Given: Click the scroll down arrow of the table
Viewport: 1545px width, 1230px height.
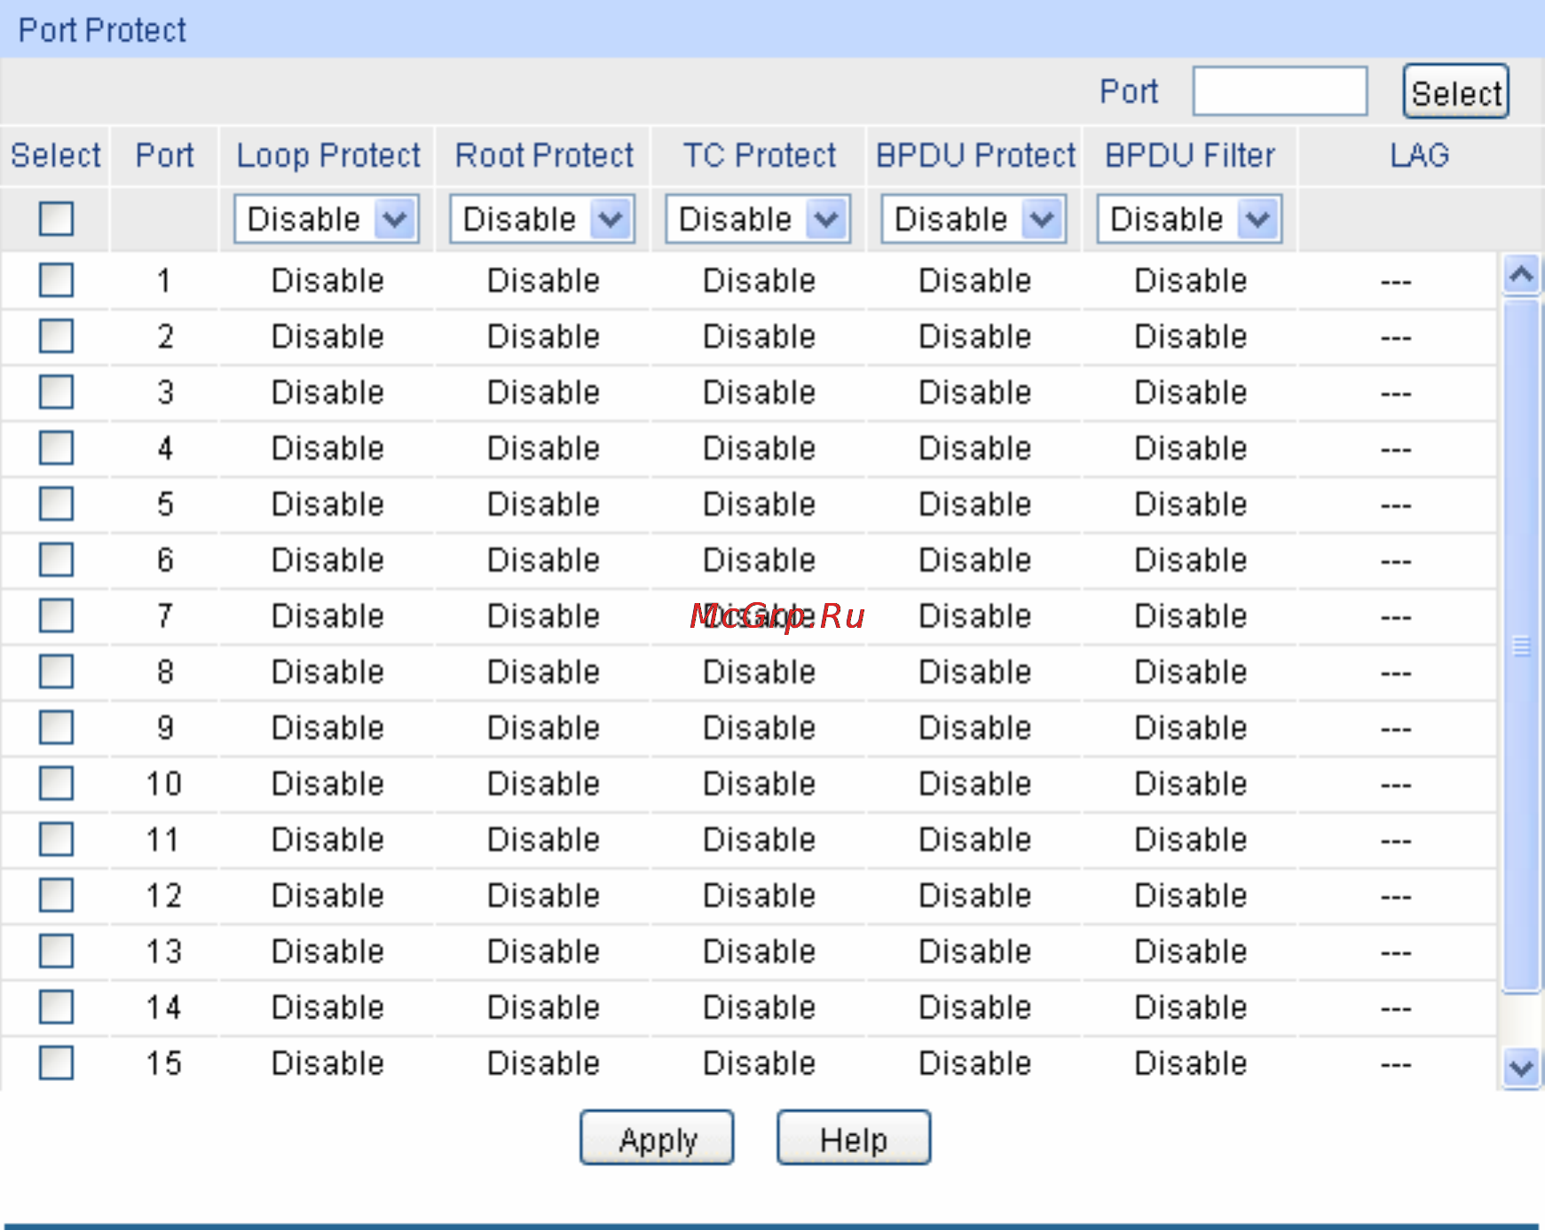Looking at the screenshot, I should tap(1521, 1067).
